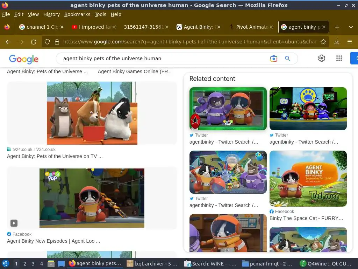Open 'Agent Binky: Pets of the Universe on TV' link

click(55, 156)
